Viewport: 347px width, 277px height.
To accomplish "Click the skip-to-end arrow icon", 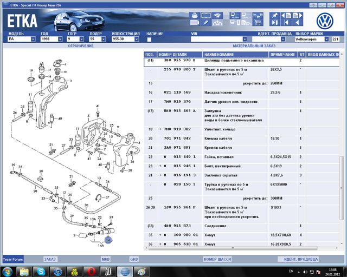I will pos(275,23).
